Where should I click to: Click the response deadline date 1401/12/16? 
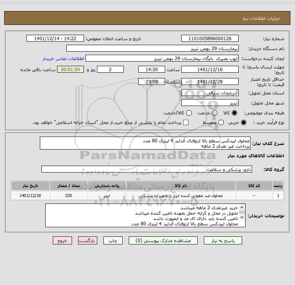210,69
